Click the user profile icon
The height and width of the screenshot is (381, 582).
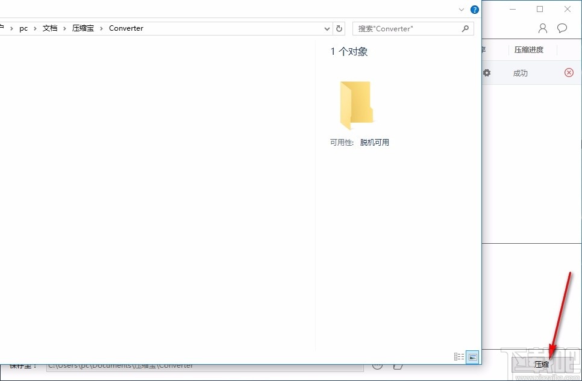[x=542, y=28]
